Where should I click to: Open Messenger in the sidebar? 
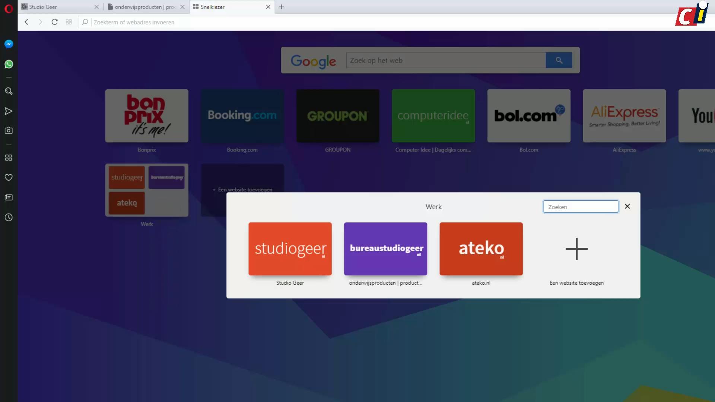coord(9,44)
